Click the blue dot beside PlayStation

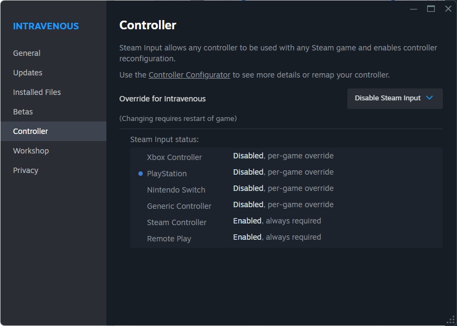point(141,174)
